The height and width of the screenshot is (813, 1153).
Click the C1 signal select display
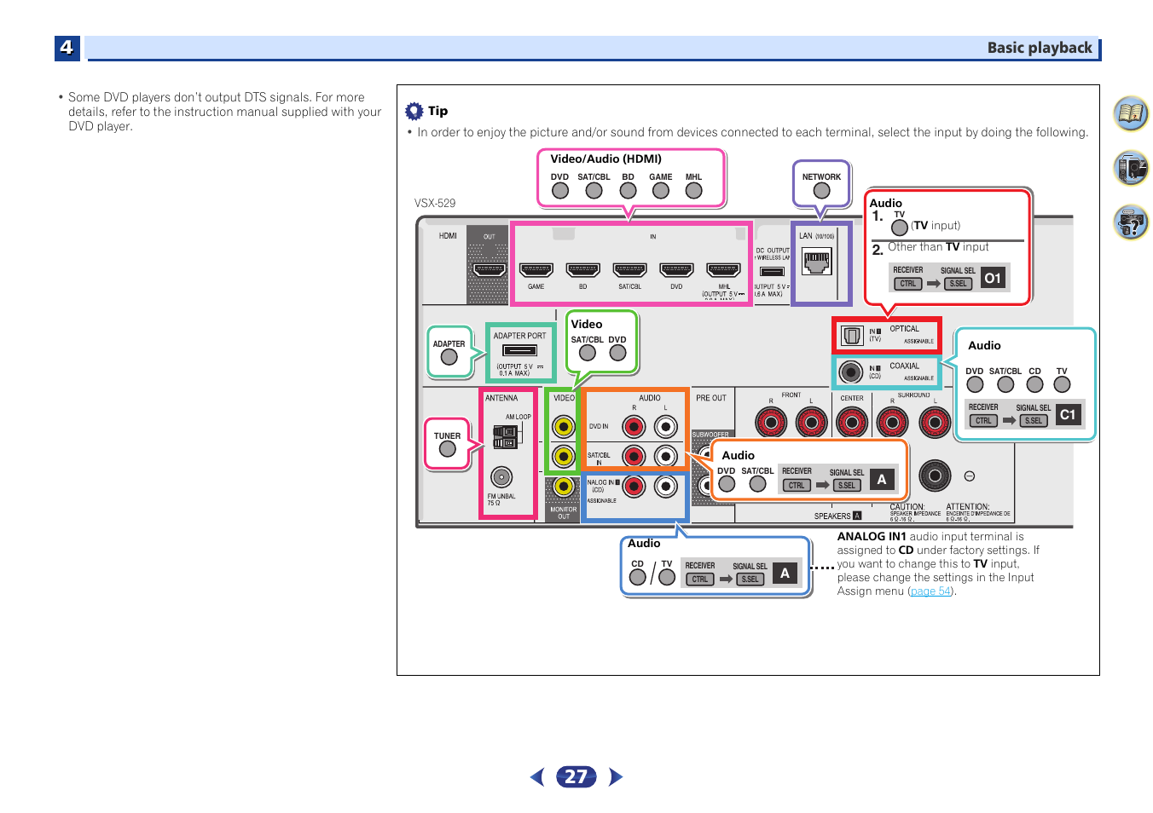[1067, 414]
